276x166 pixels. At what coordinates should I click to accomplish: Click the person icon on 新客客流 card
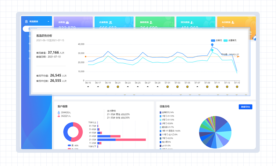click(x=151, y=22)
